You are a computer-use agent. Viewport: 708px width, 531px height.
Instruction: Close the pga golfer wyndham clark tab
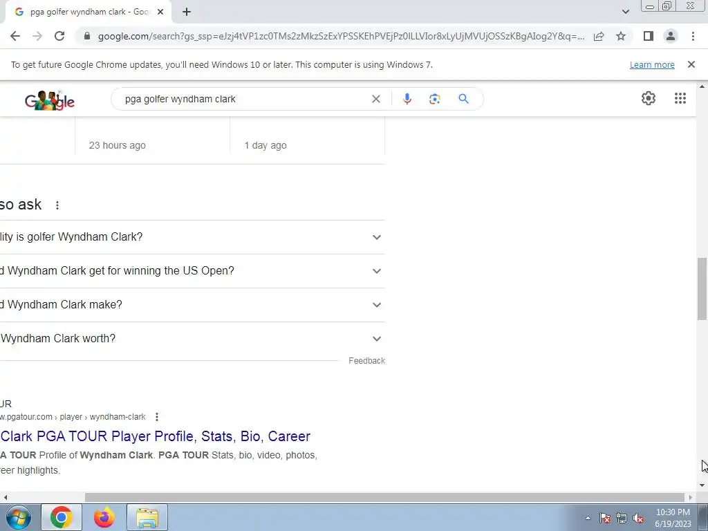(160, 12)
